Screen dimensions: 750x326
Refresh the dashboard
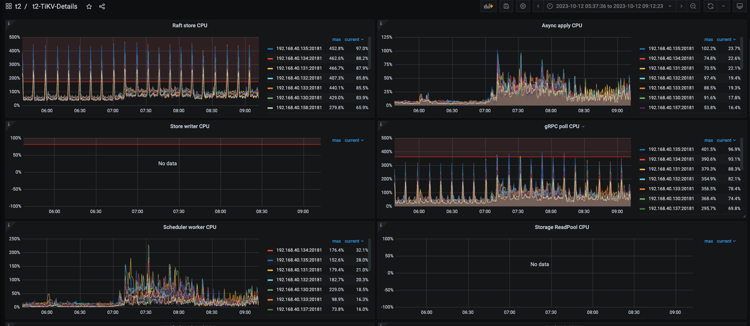click(710, 6)
